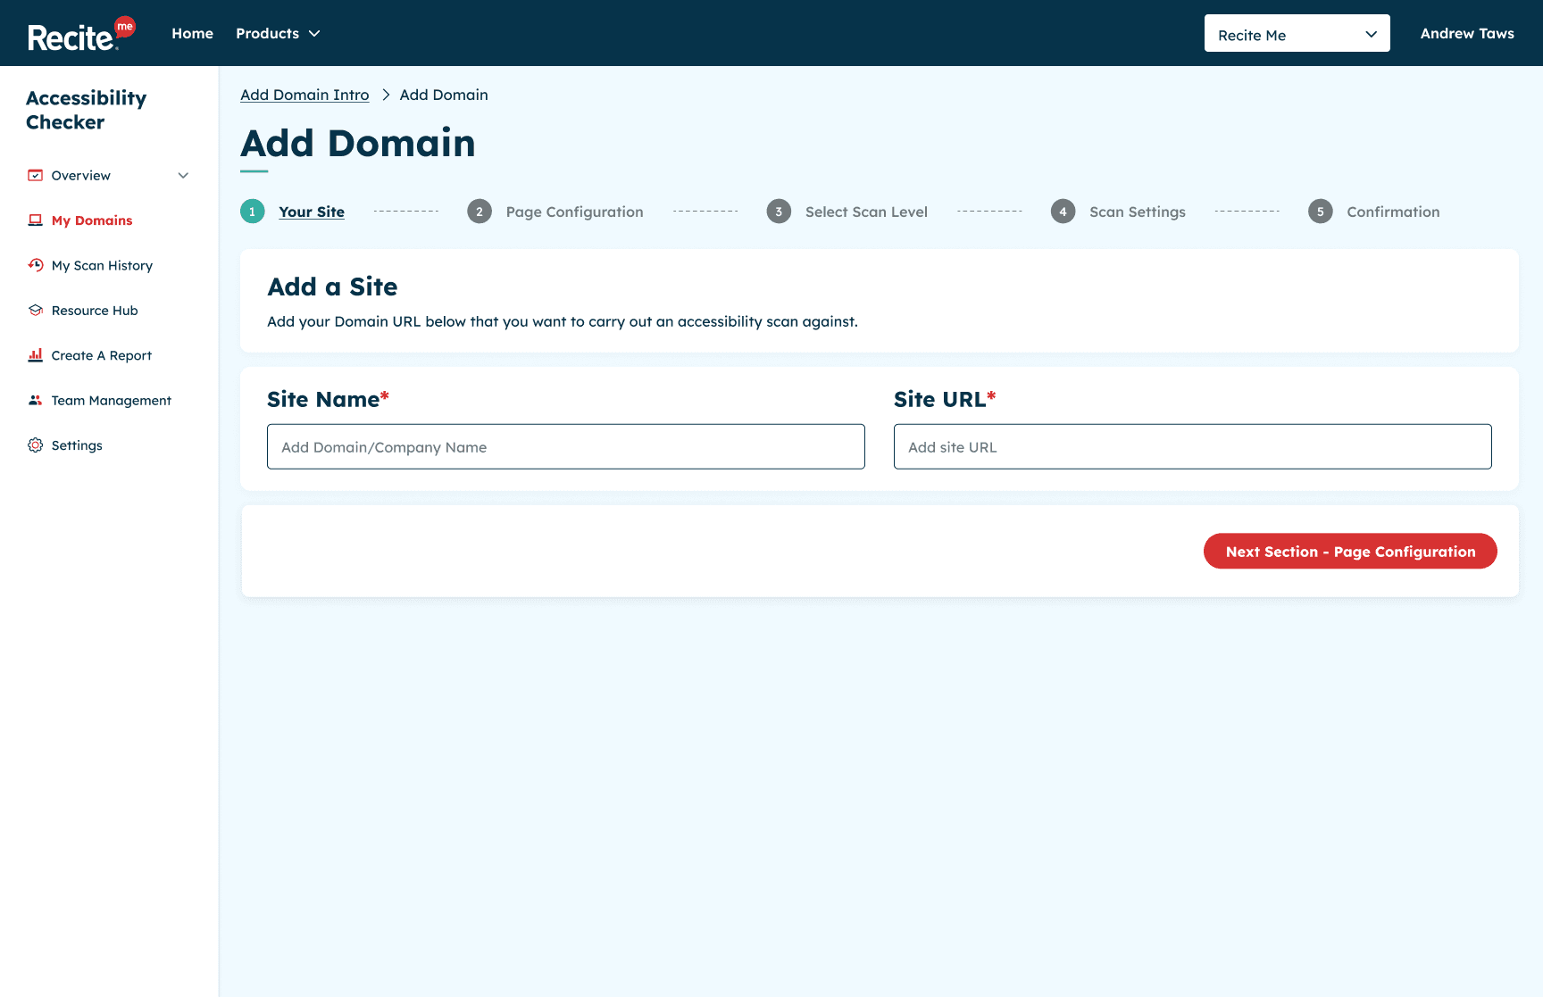Open the Recite Me account selector
The width and height of the screenshot is (1543, 997).
(1297, 33)
